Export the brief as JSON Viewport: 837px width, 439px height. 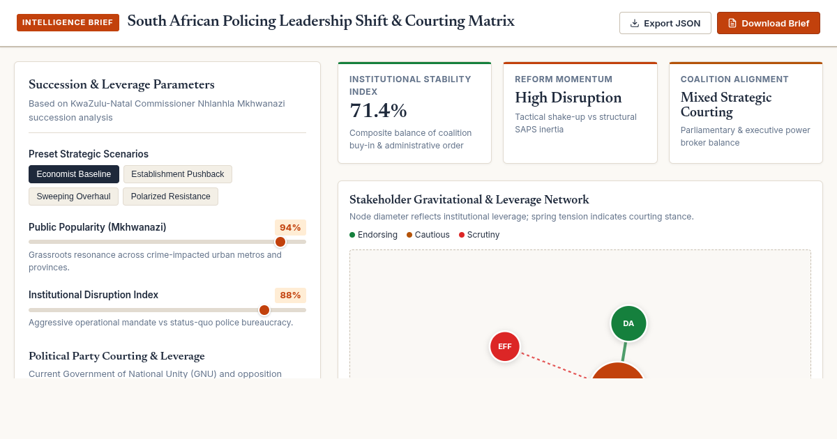[665, 23]
